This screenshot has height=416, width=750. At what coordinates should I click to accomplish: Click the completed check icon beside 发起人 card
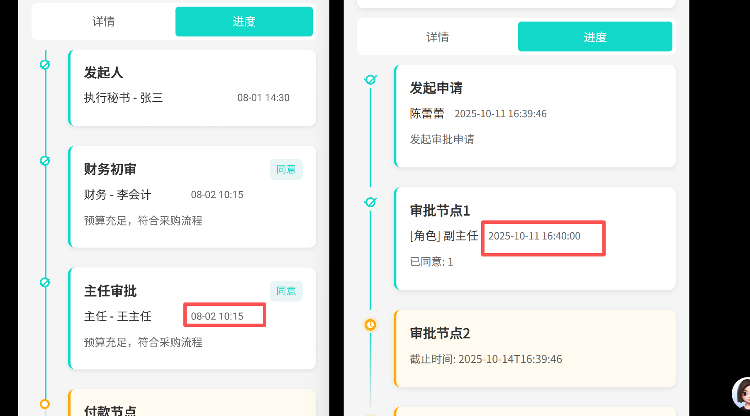(45, 65)
